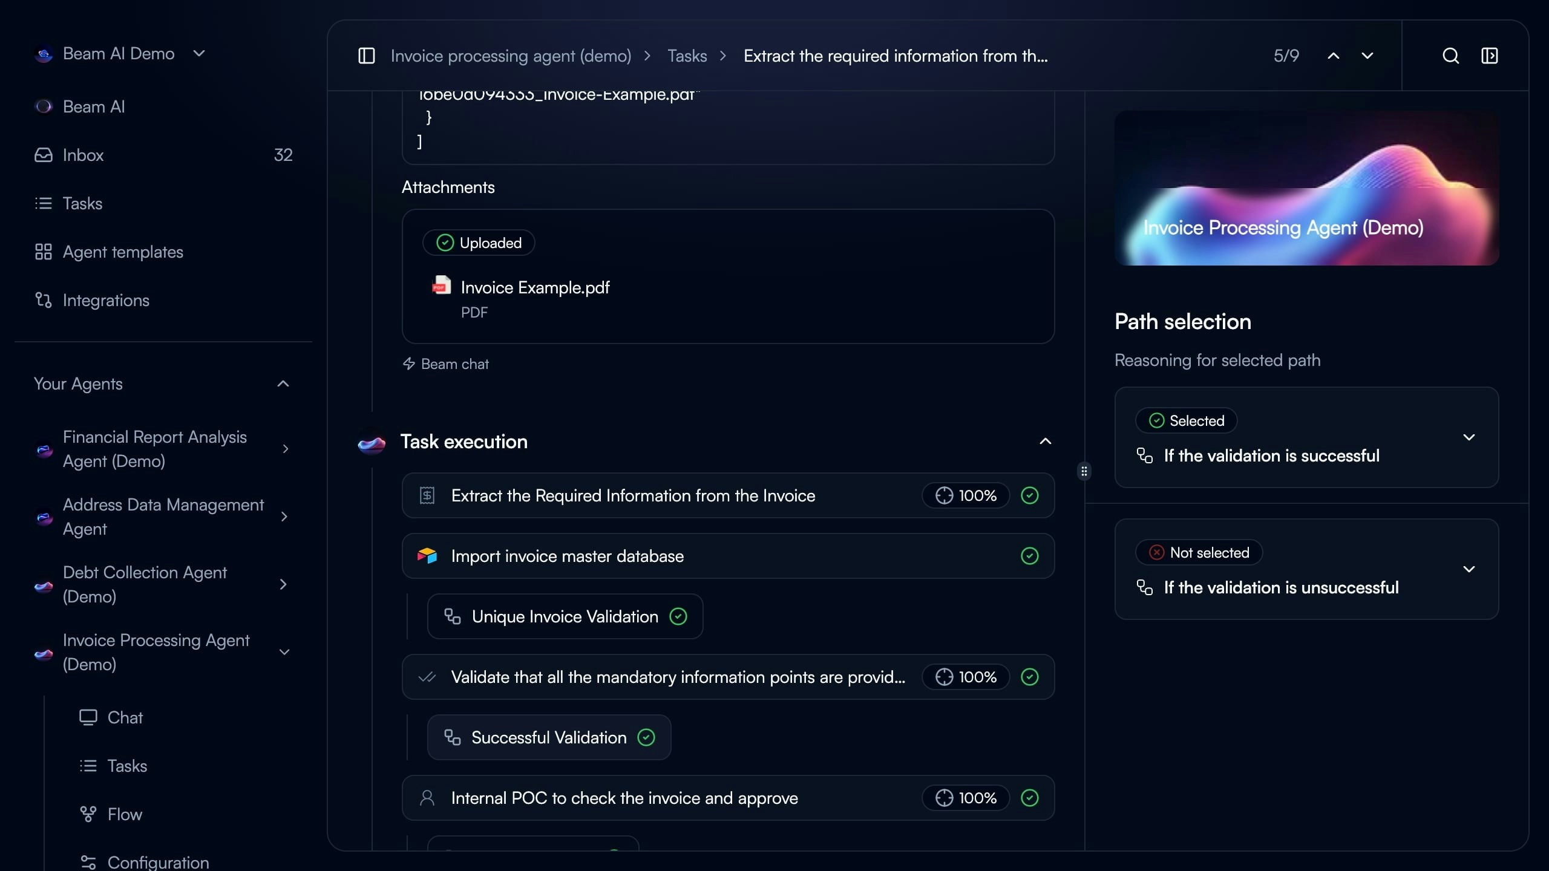This screenshot has width=1549, height=871.
Task: Go to next task with down arrow
Action: click(x=1367, y=56)
